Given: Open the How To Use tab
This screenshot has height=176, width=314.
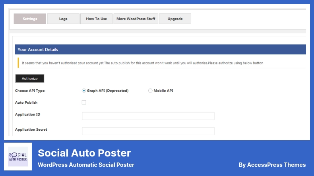Looking at the screenshot, I should coord(96,19).
